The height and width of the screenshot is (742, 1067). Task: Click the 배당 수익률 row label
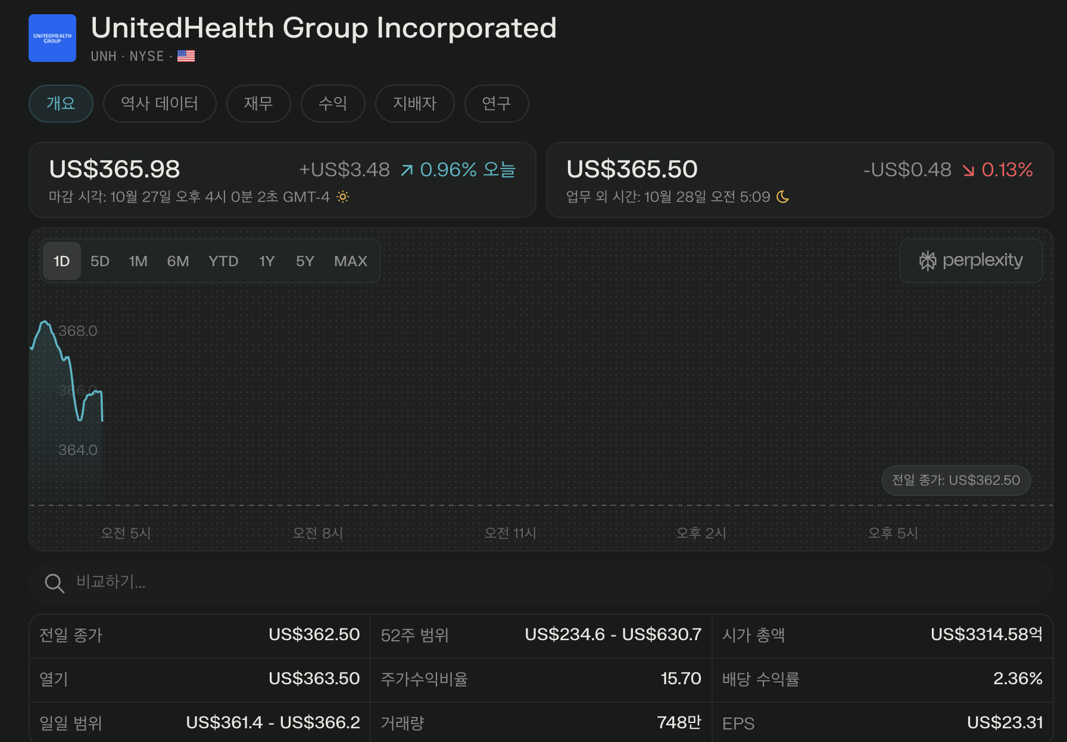tap(760, 679)
